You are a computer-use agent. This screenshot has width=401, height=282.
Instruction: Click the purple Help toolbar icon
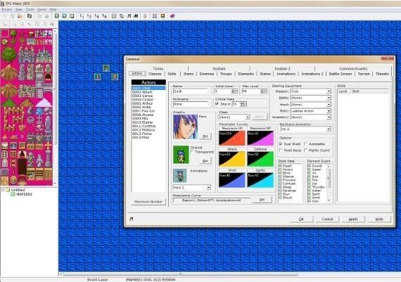[x=172, y=16]
